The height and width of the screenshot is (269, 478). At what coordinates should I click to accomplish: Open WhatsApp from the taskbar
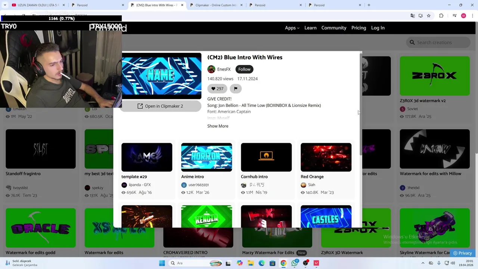click(x=295, y=263)
